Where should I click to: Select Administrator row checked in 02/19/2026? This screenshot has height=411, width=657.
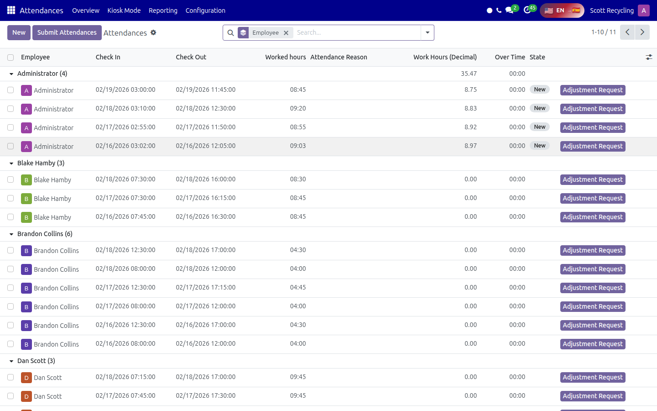tap(10, 90)
